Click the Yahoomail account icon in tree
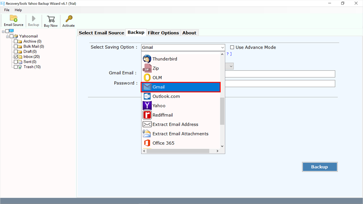The image size is (363, 204). pyautogui.click(x=16, y=36)
